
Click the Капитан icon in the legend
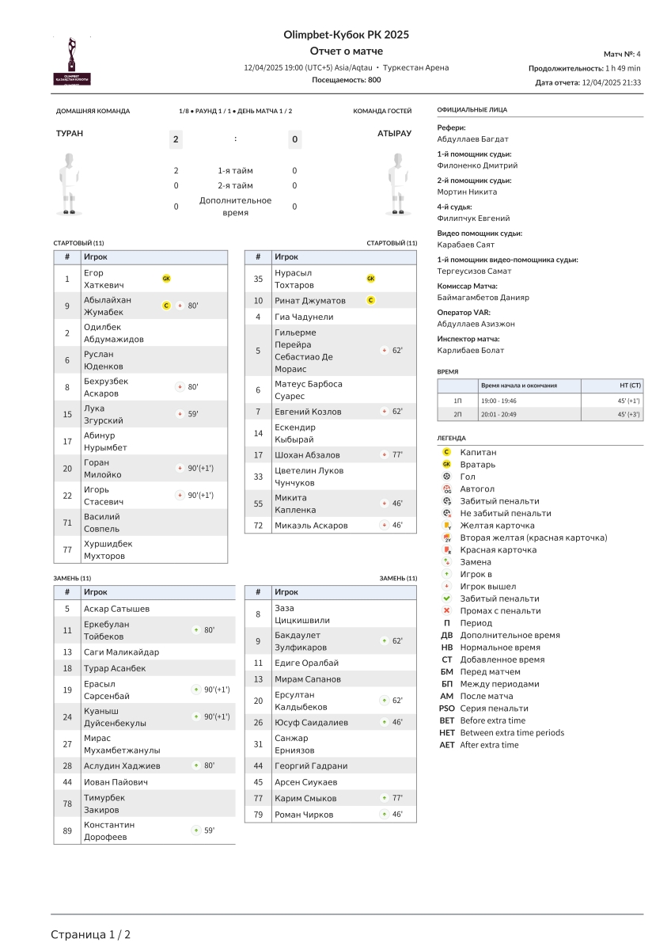[x=447, y=452]
